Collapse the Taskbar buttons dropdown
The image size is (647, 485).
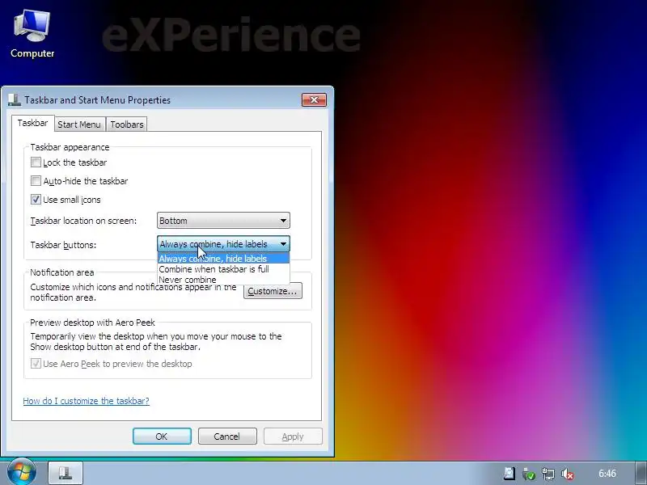pyautogui.click(x=223, y=244)
